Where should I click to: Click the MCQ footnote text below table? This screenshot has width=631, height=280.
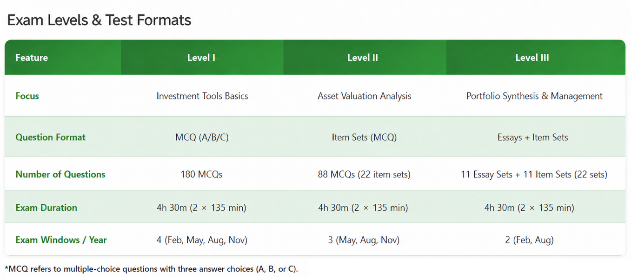click(151, 269)
